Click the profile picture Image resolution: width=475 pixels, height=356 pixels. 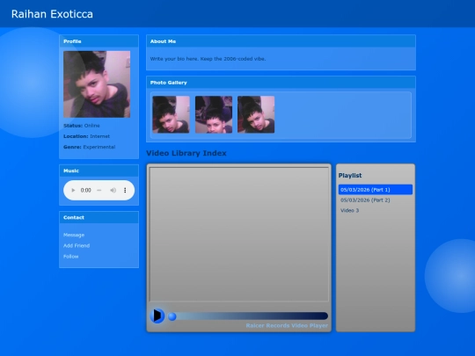(x=97, y=84)
